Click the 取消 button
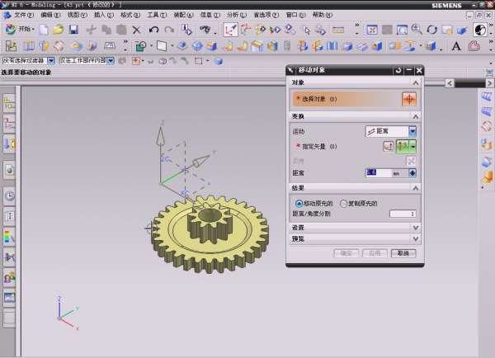495x358 pixels. tap(402, 253)
